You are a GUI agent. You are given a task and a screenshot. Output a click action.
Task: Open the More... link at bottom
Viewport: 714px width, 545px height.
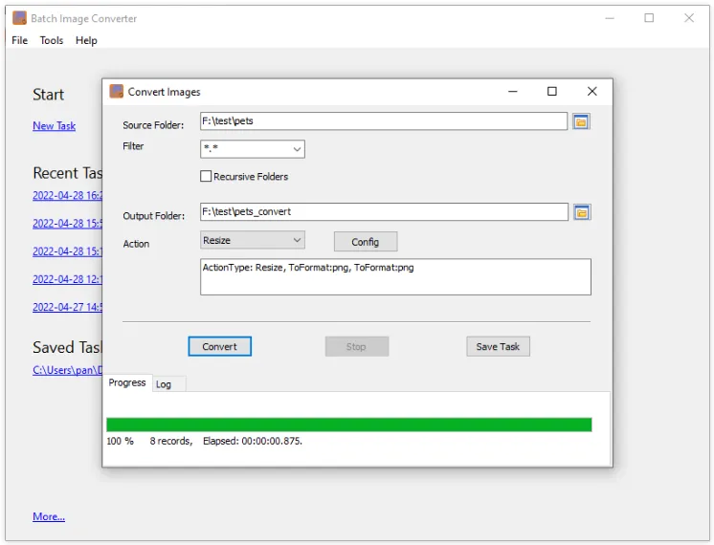pyautogui.click(x=49, y=517)
